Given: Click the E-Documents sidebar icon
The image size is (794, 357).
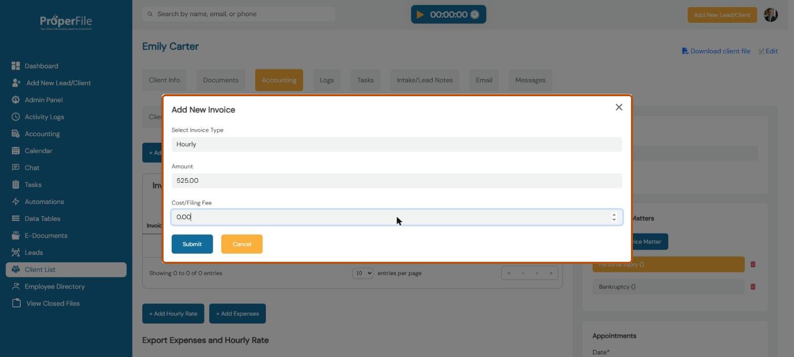Looking at the screenshot, I should tap(16, 235).
